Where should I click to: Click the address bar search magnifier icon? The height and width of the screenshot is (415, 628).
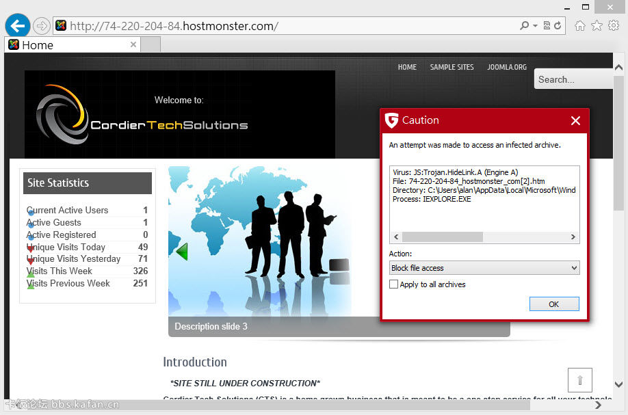[524, 25]
